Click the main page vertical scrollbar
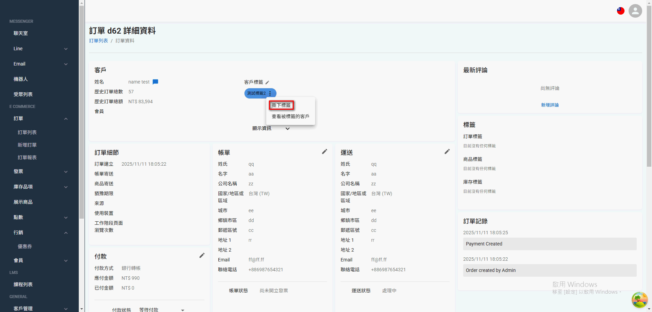 (x=649, y=87)
